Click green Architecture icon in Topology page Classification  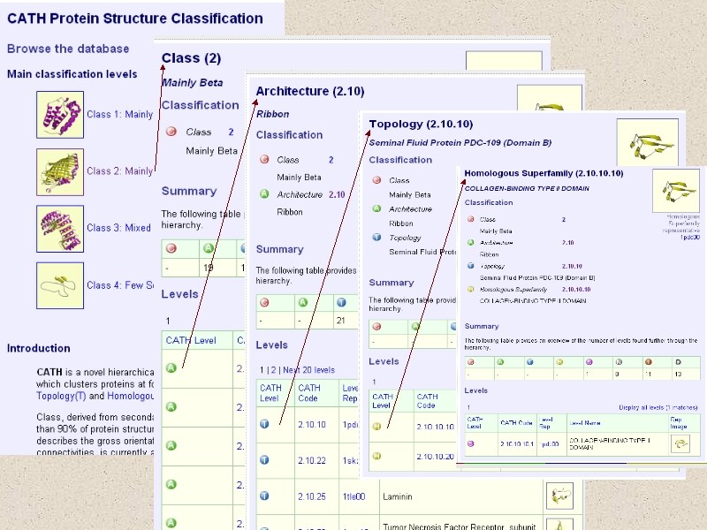click(377, 208)
